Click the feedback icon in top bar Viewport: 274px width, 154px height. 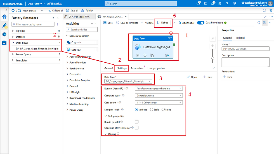click(234, 3)
